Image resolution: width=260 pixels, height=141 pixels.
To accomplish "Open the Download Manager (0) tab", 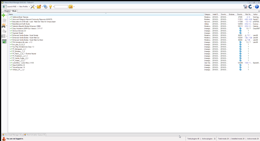I will click(12, 135).
